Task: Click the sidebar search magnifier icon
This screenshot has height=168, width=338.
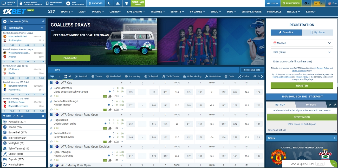Action: [x=43, y=116]
